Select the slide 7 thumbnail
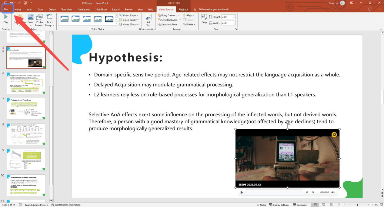Viewport: 384px width, 207px height. [26, 108]
